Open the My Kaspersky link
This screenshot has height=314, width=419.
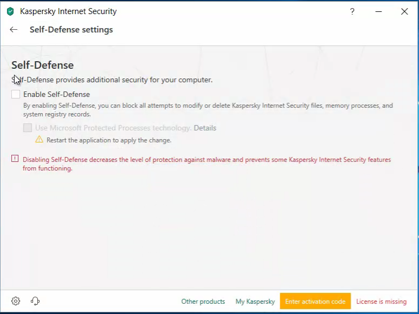[x=255, y=302]
